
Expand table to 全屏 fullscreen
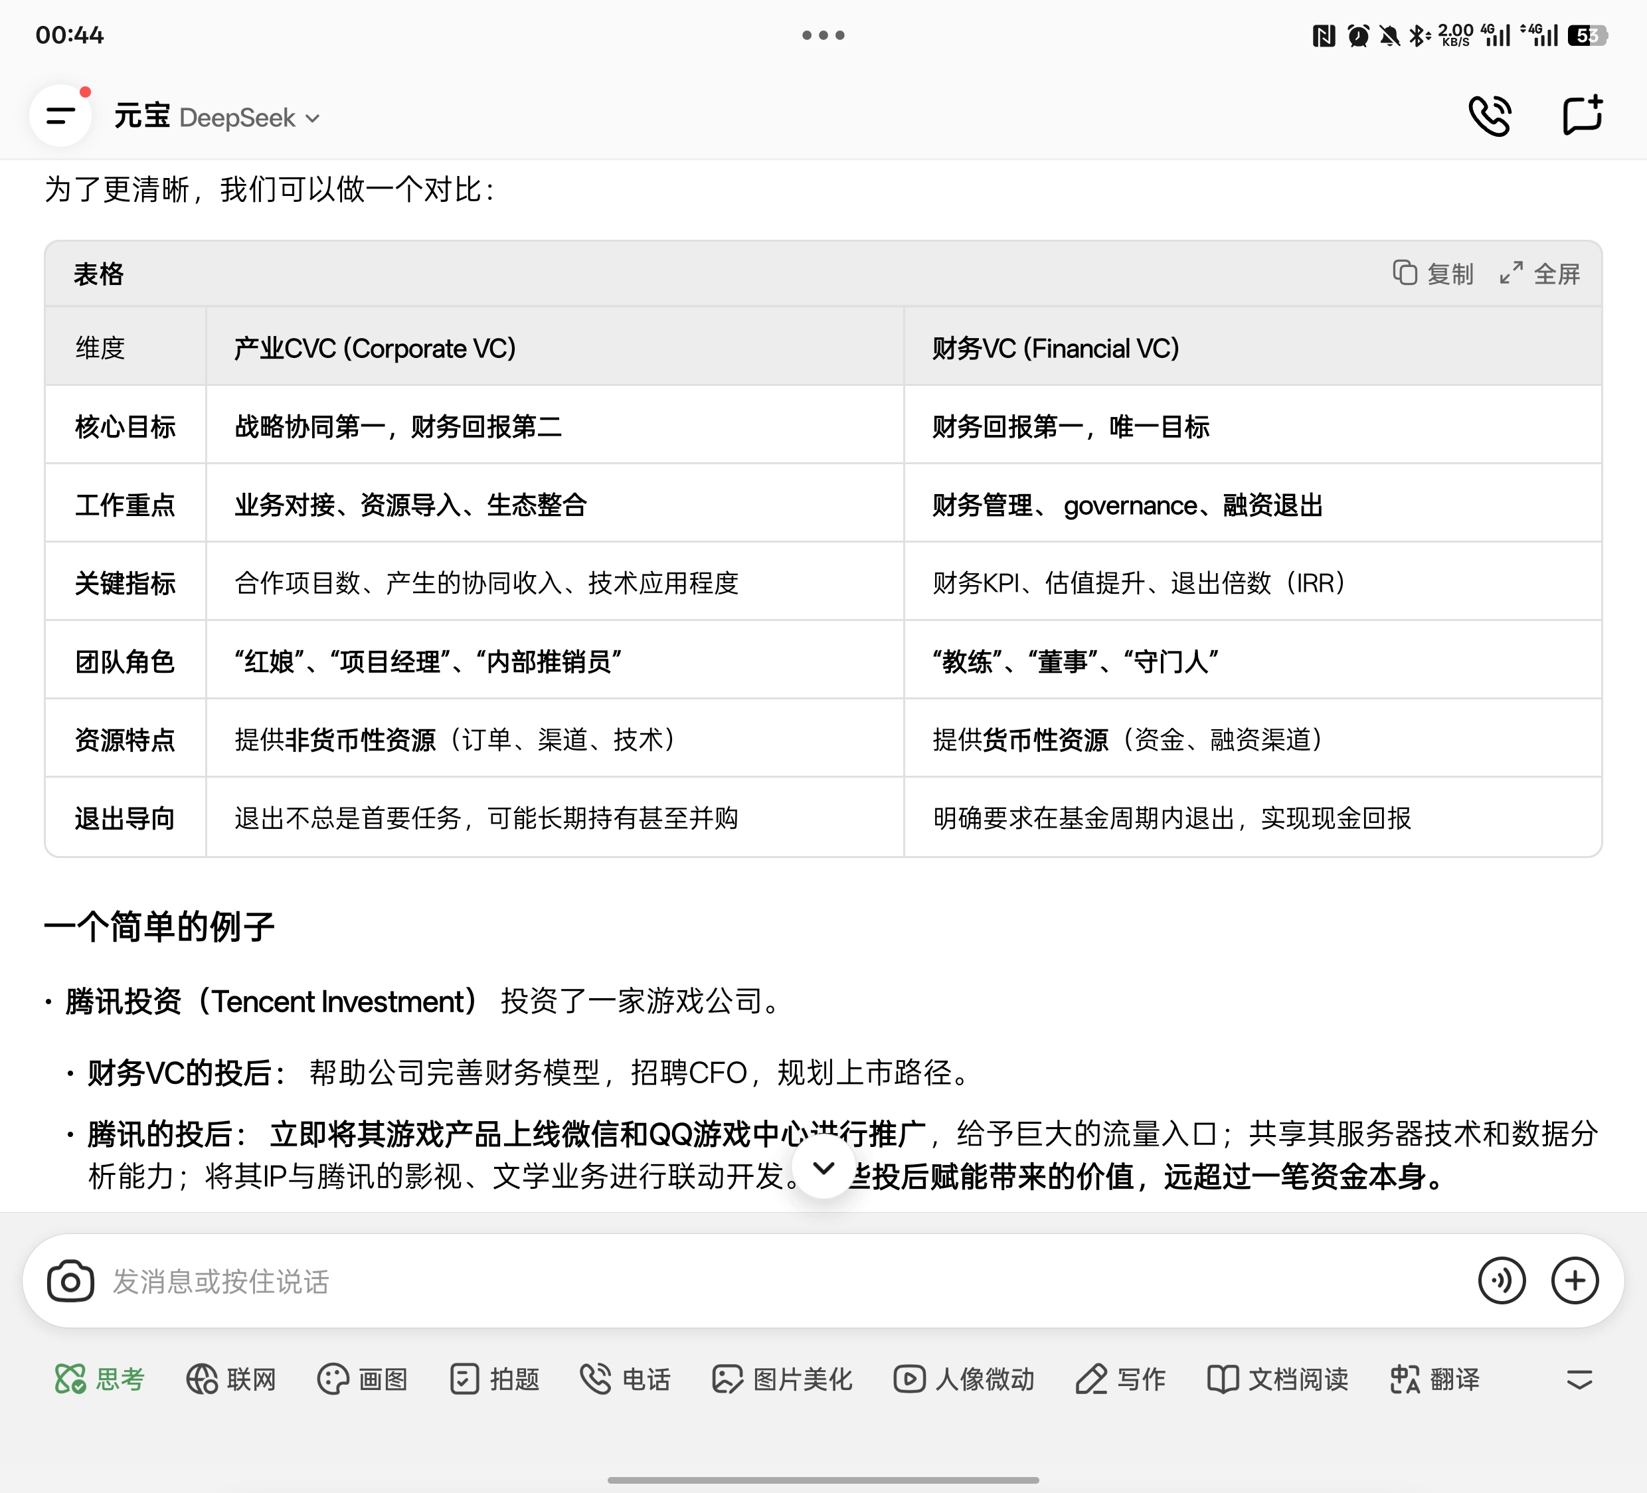point(1540,274)
